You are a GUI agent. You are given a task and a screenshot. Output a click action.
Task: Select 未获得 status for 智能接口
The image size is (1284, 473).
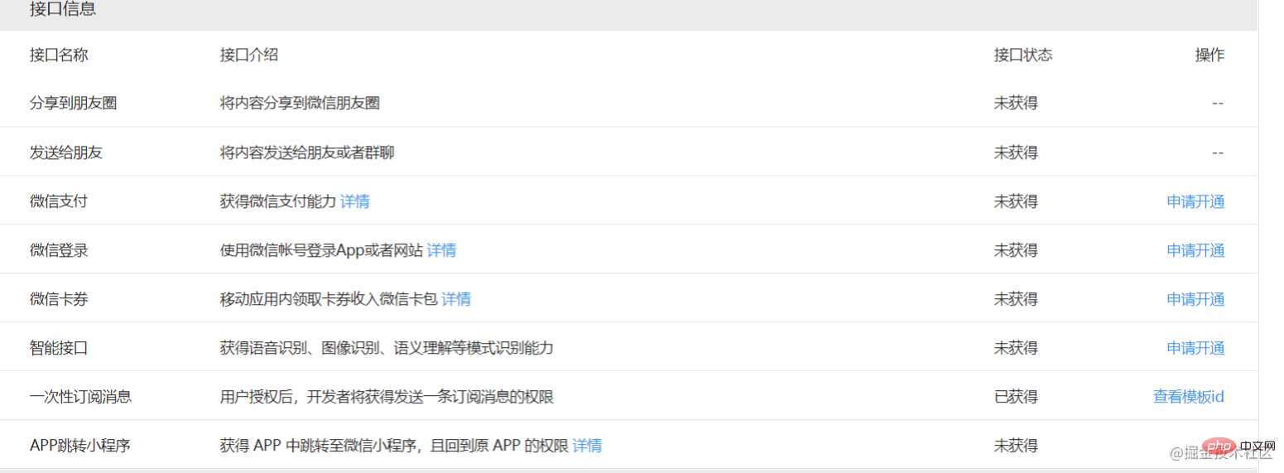(x=1016, y=348)
